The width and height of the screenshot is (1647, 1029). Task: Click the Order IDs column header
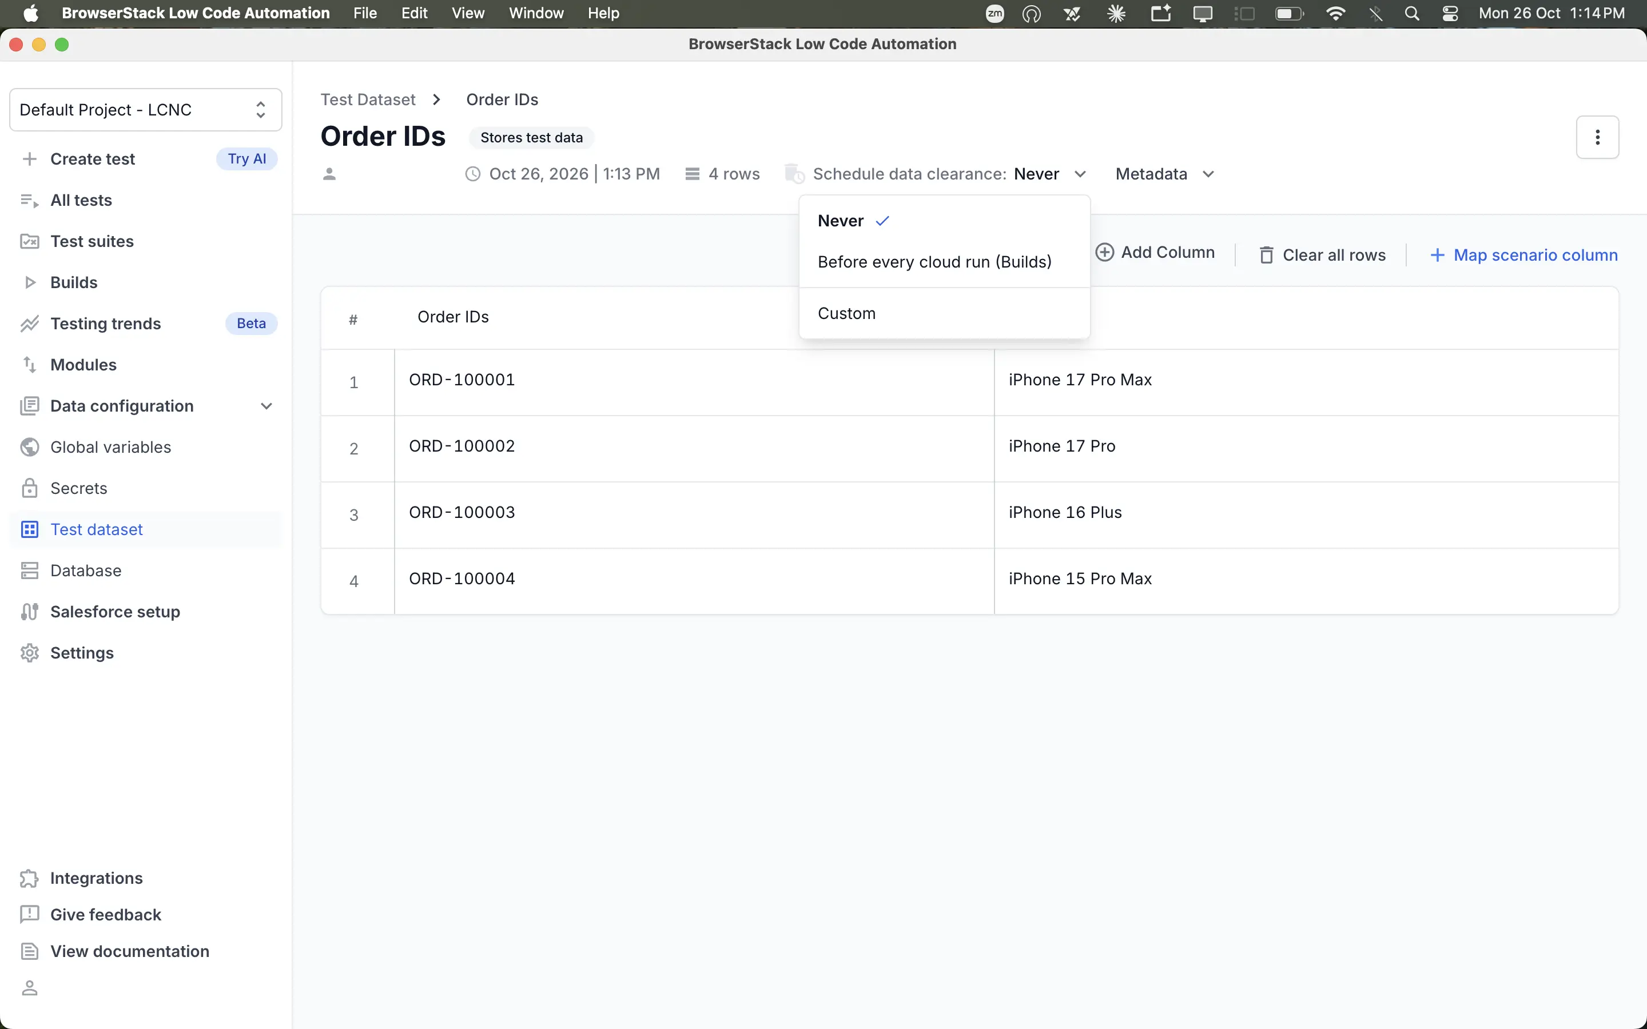tap(452, 317)
